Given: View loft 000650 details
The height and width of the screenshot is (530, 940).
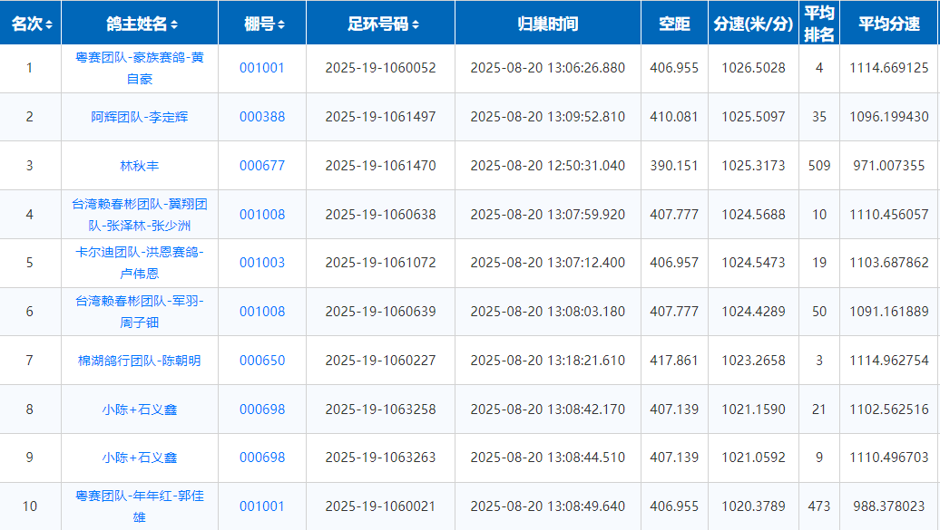Looking at the screenshot, I should (261, 361).
